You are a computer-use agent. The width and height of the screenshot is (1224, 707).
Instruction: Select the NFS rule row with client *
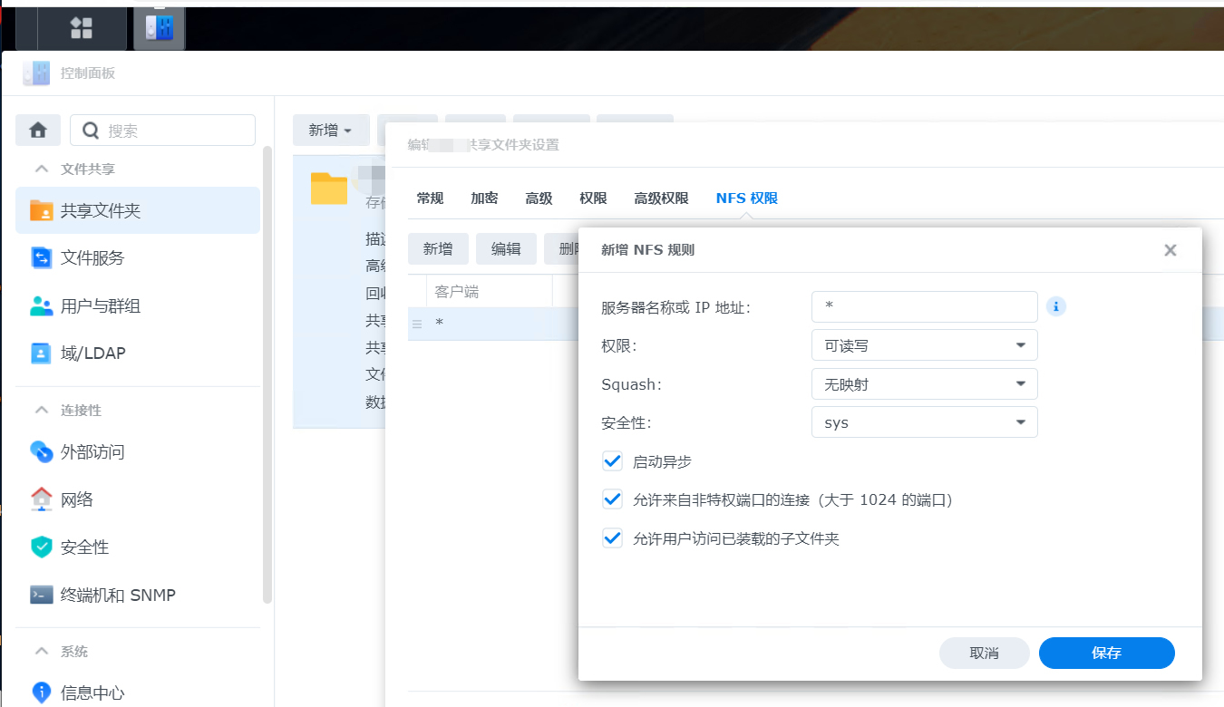tap(493, 324)
